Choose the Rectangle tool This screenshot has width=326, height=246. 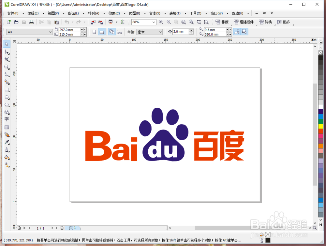7,90
